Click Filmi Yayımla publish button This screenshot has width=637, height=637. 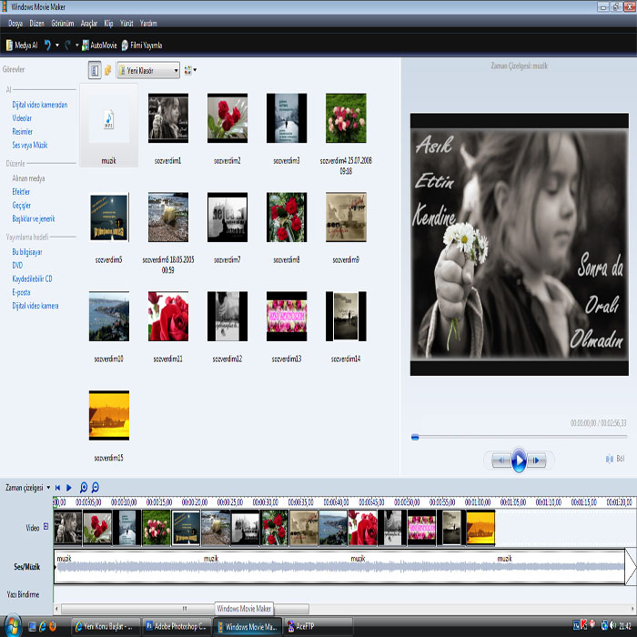pyautogui.click(x=142, y=45)
